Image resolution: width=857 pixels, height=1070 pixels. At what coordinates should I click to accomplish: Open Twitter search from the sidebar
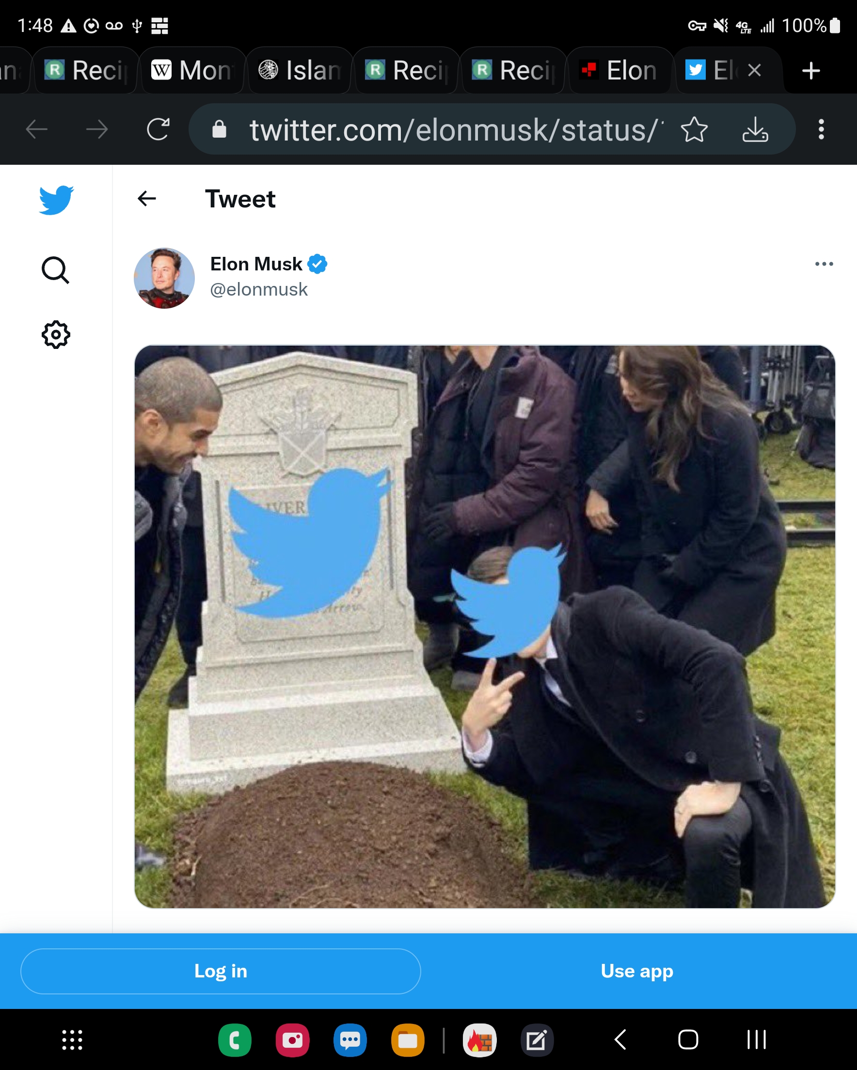pos(55,270)
